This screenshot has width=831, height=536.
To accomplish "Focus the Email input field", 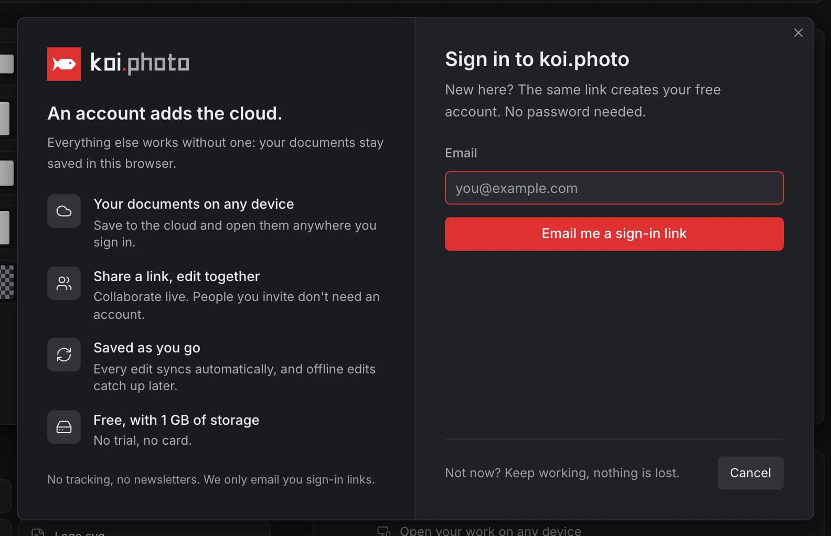I will [x=614, y=188].
